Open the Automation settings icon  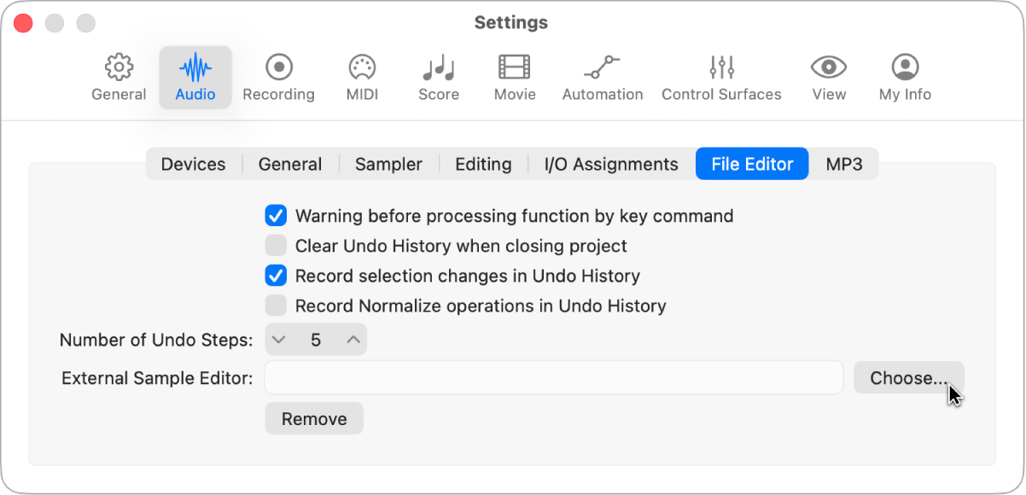click(x=603, y=75)
